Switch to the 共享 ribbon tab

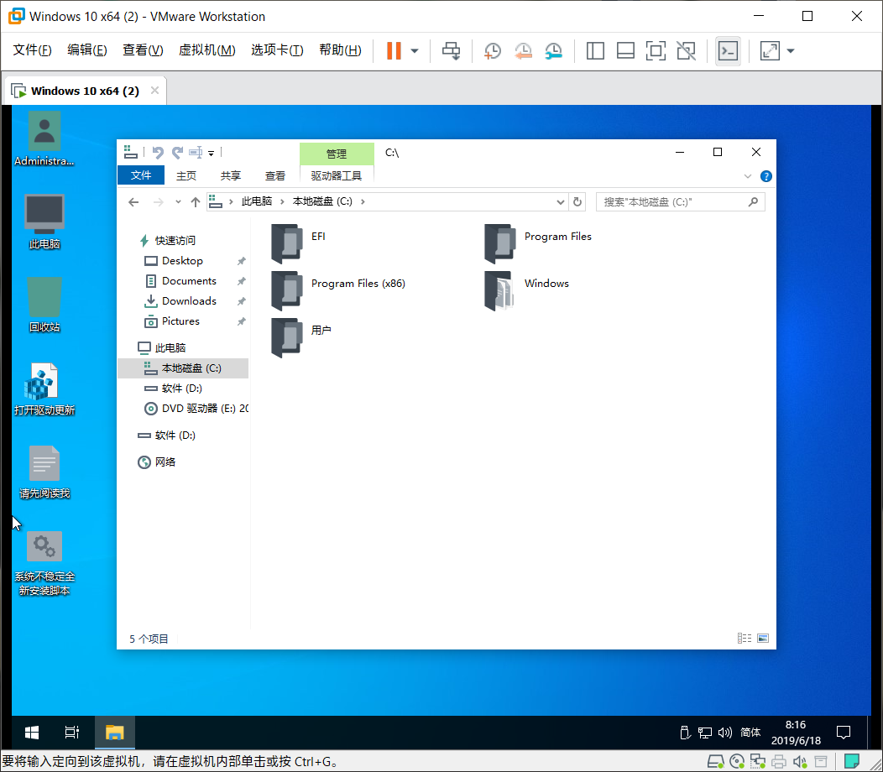230,175
